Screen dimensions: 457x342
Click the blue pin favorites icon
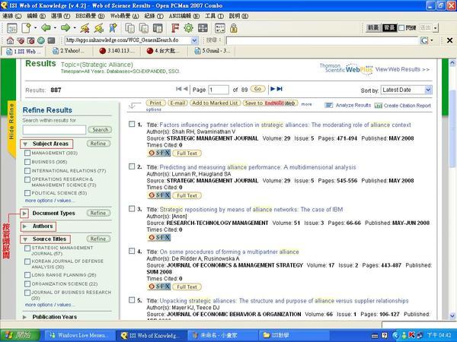click(x=113, y=28)
